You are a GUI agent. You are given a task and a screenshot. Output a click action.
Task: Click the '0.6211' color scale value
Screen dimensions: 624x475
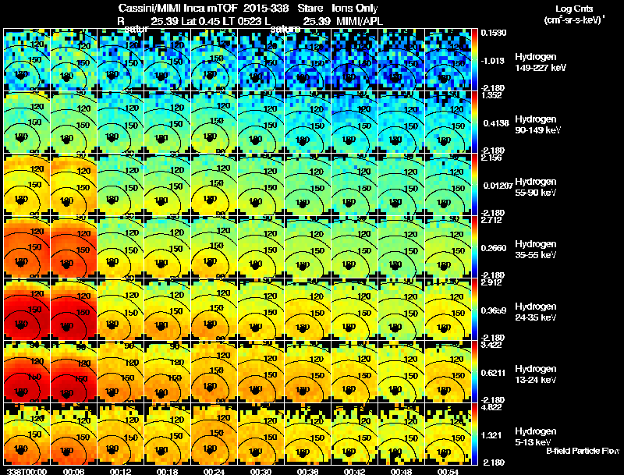point(494,373)
